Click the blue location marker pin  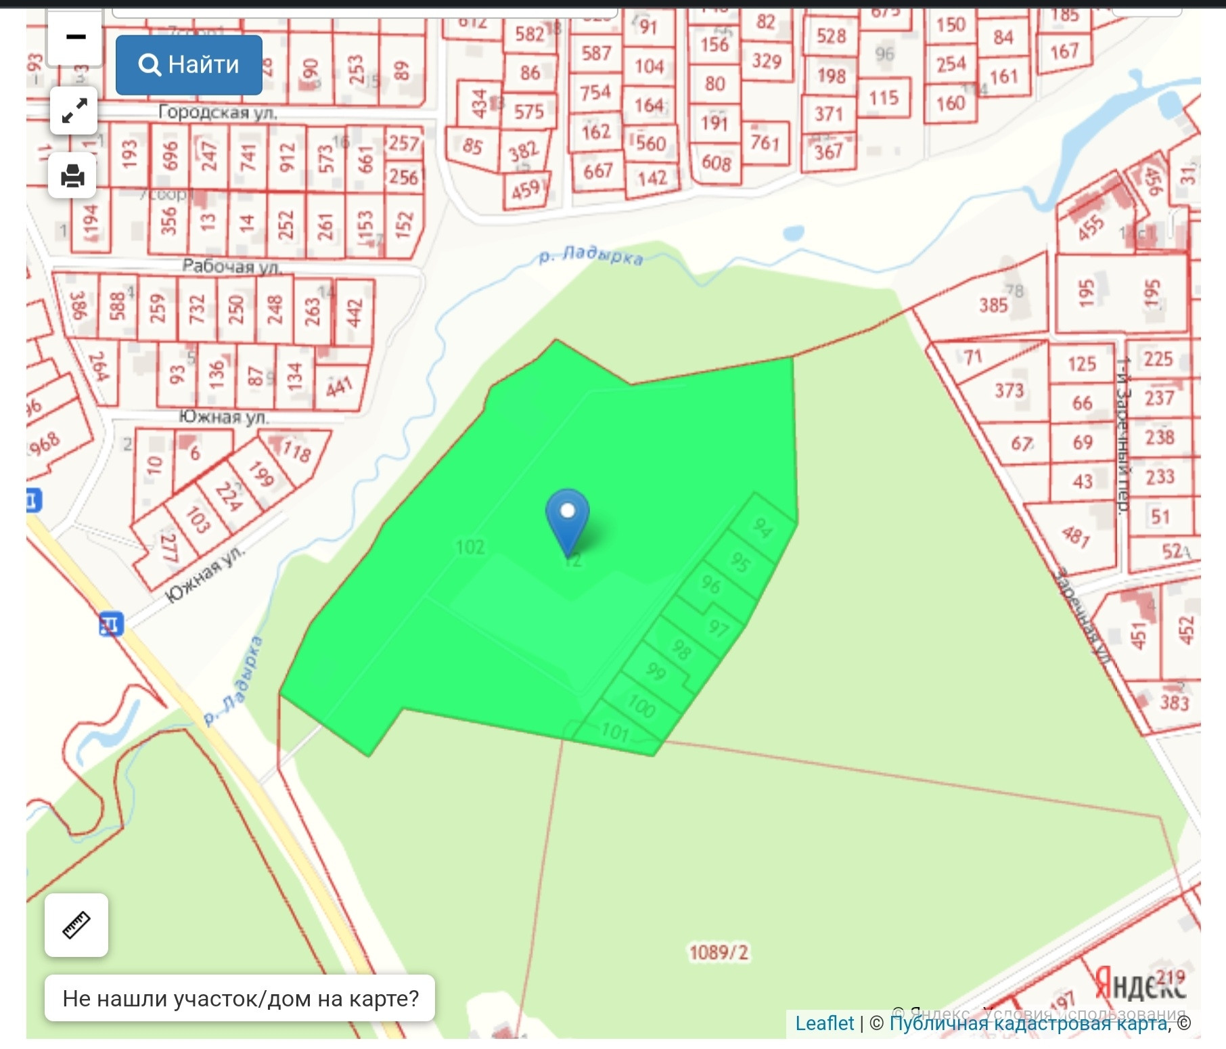[568, 522]
